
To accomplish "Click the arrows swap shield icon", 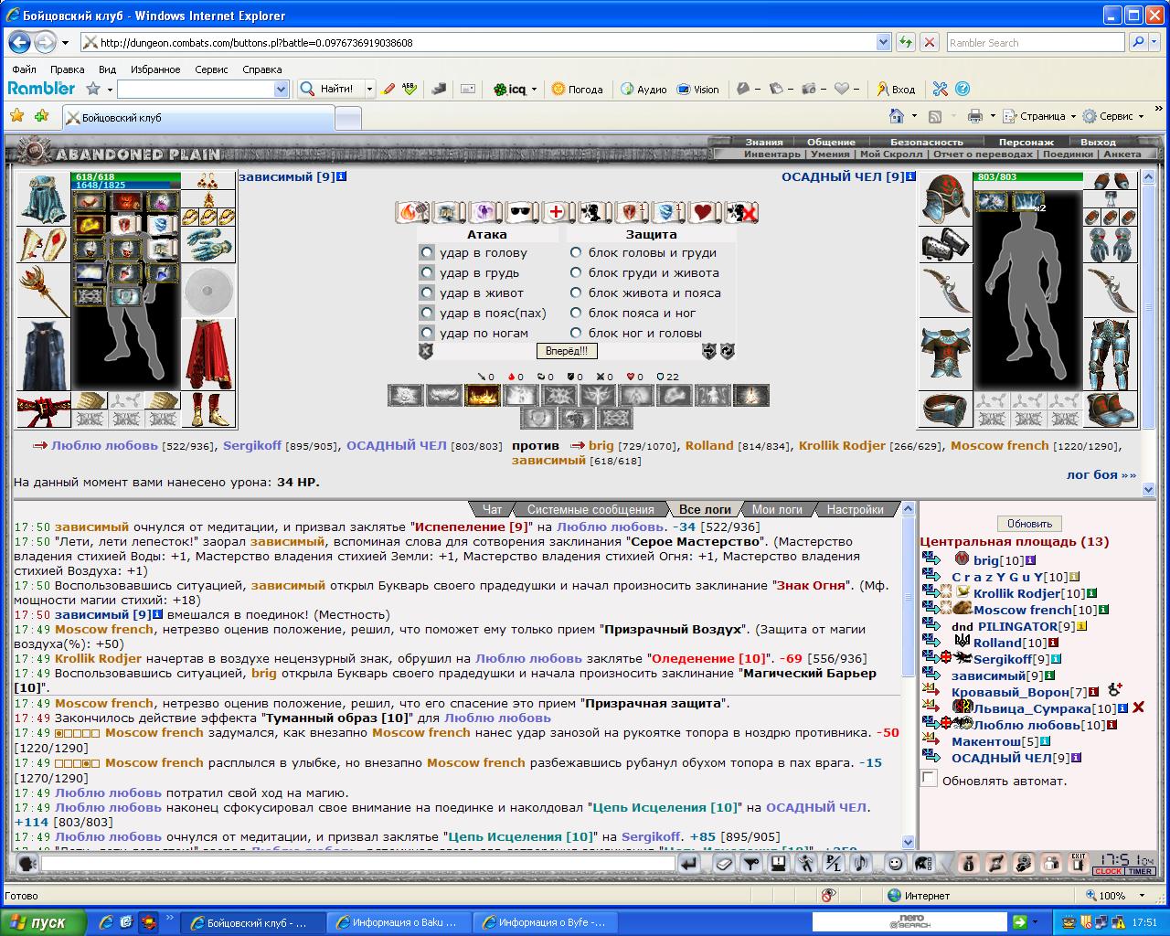I will pos(709,351).
